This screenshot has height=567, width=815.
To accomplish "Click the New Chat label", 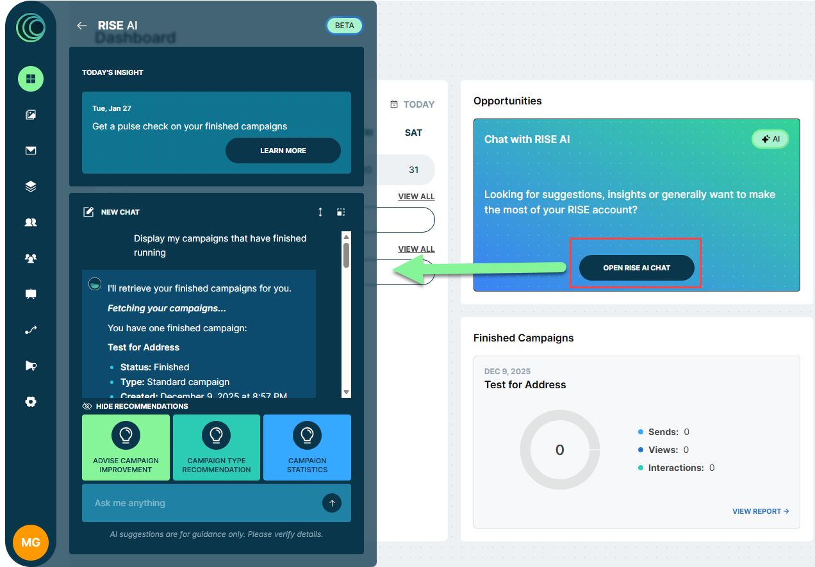I will click(x=120, y=212).
